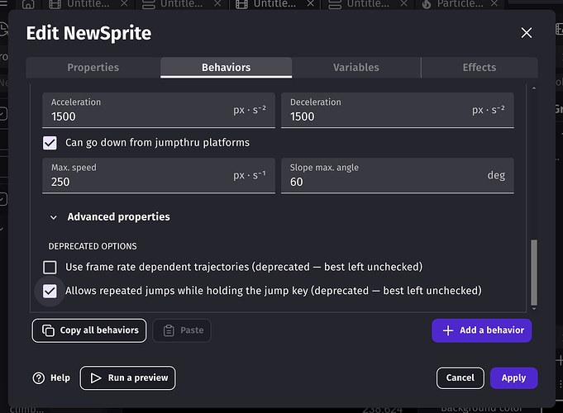Click Add a behavior button

[481, 330]
